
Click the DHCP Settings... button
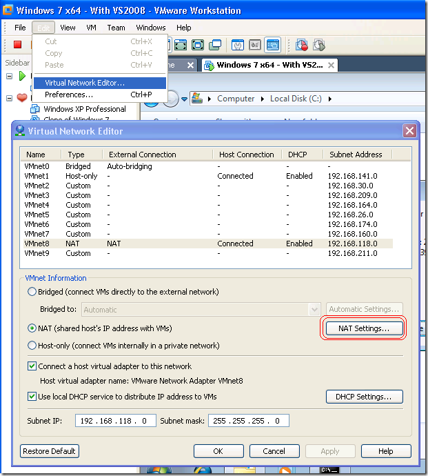click(x=365, y=397)
